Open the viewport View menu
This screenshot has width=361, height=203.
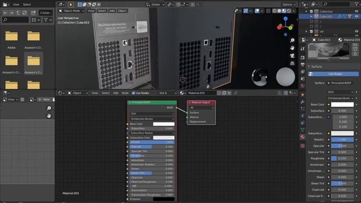point(91,11)
